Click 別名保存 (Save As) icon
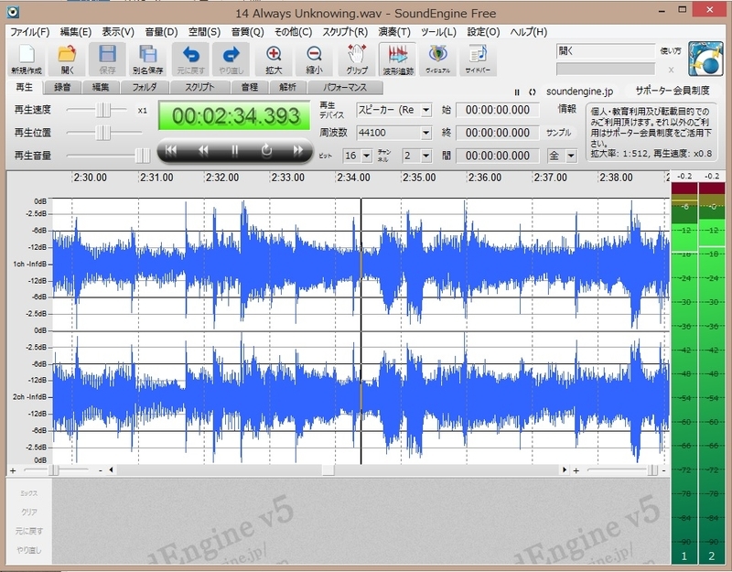The width and height of the screenshot is (732, 572). 147,59
